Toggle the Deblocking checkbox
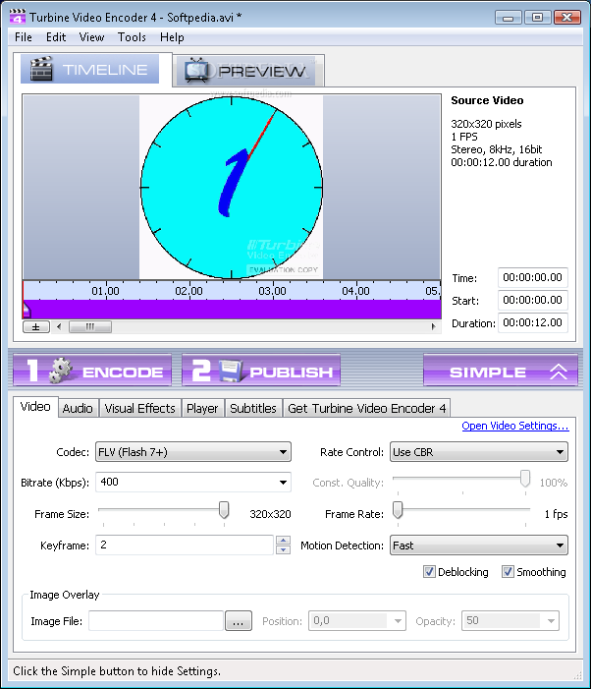 (x=429, y=572)
